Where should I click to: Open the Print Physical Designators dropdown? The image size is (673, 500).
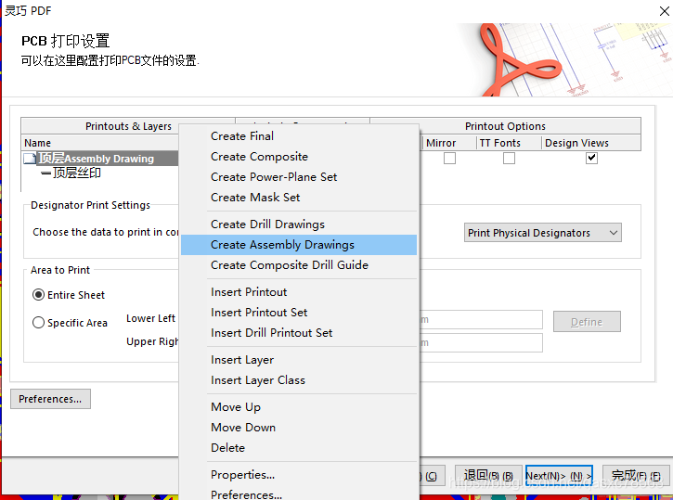pos(543,233)
